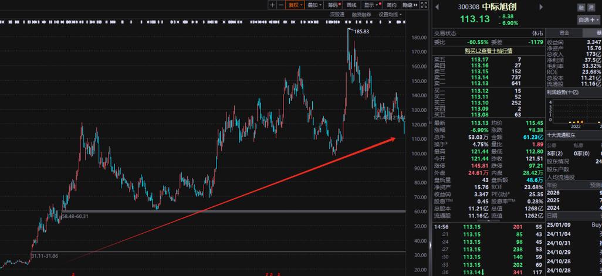
Task: Open the 股东情况 row
Action: tap(574, 161)
